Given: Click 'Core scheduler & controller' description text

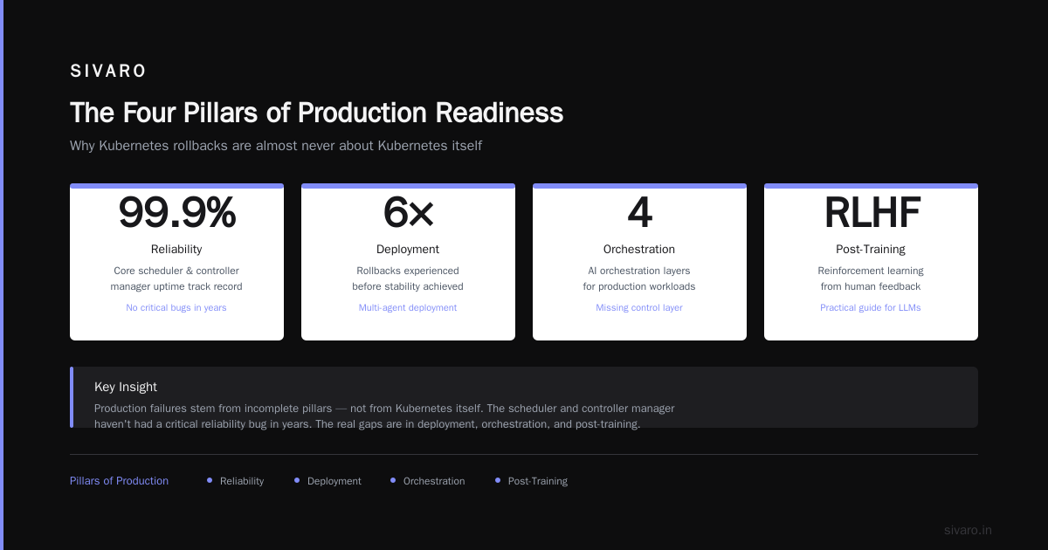Looking at the screenshot, I should (176, 278).
